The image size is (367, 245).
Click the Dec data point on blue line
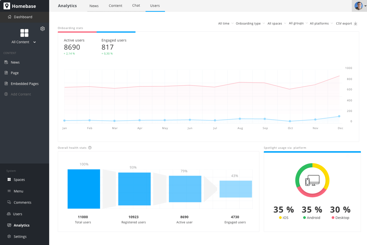click(x=339, y=116)
